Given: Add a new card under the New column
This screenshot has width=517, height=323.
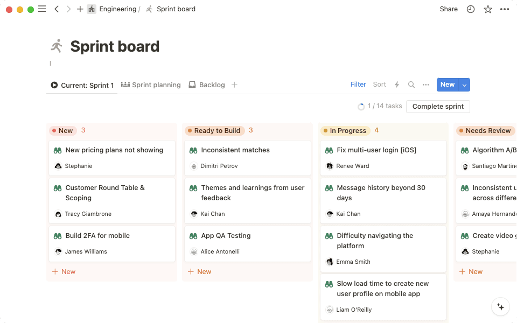Looking at the screenshot, I should [x=64, y=271].
